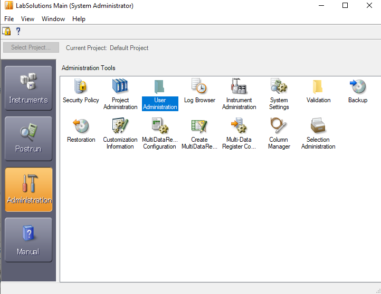Image resolution: width=381 pixels, height=294 pixels.
Task: Click the Current Project: Default Project label
Action: click(107, 48)
